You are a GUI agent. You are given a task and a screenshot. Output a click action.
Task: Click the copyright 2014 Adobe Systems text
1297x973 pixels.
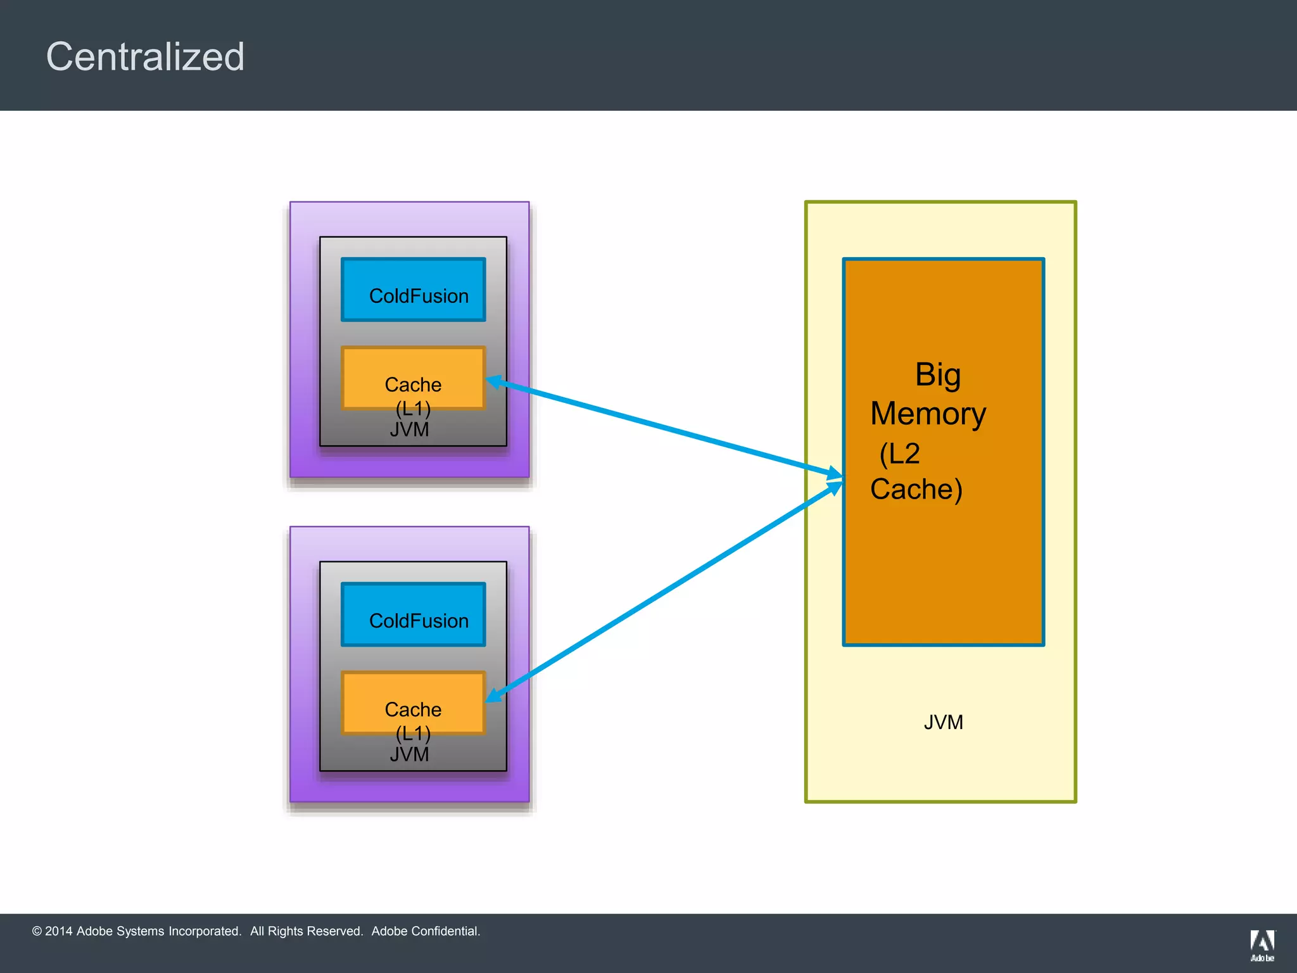click(137, 931)
